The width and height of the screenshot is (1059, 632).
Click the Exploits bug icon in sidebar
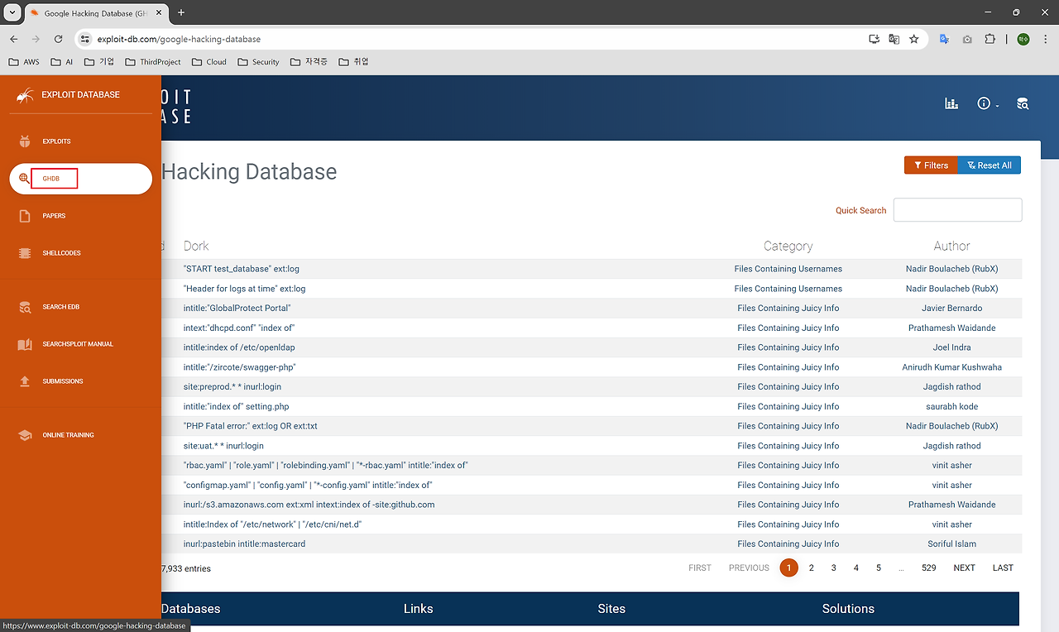25,141
